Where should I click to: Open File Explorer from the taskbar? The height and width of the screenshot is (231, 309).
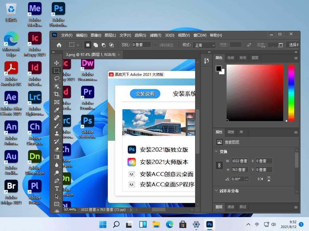[x=156, y=224]
